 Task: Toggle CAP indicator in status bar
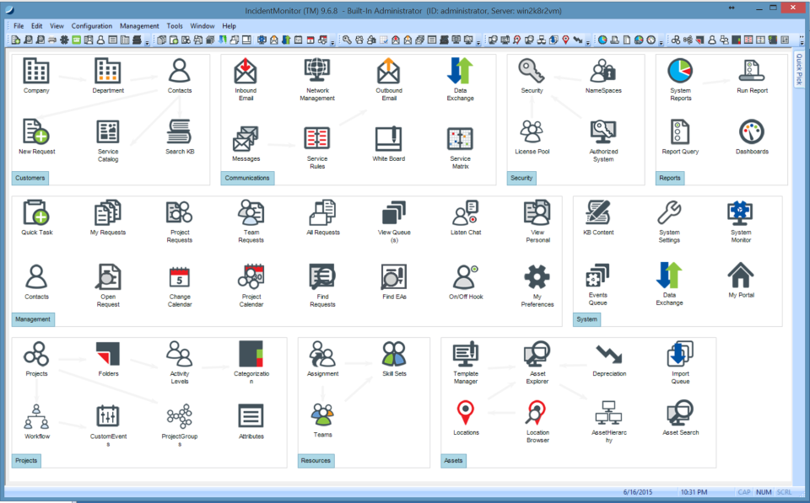click(x=744, y=490)
